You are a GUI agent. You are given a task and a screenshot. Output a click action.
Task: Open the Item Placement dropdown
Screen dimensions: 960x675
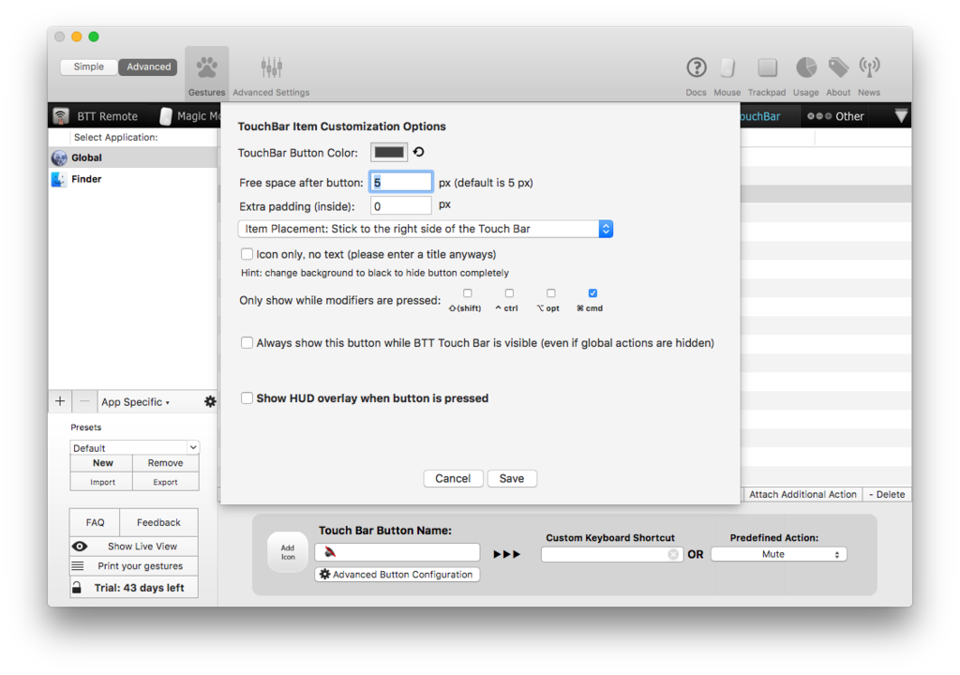click(426, 229)
